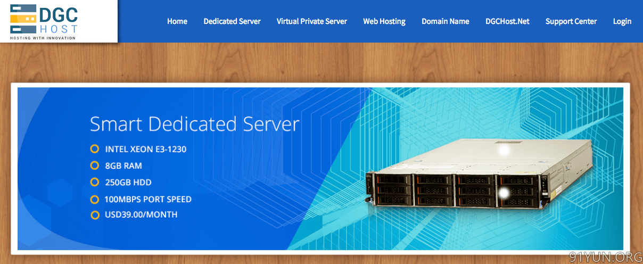This screenshot has height=264, width=643.
Task: Click the bullet circle beside 8GB RAM
Action: (x=95, y=166)
